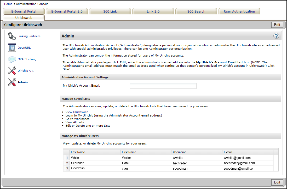
Task: Click the chain-link Linking Partners icon
Action: click(x=12, y=36)
